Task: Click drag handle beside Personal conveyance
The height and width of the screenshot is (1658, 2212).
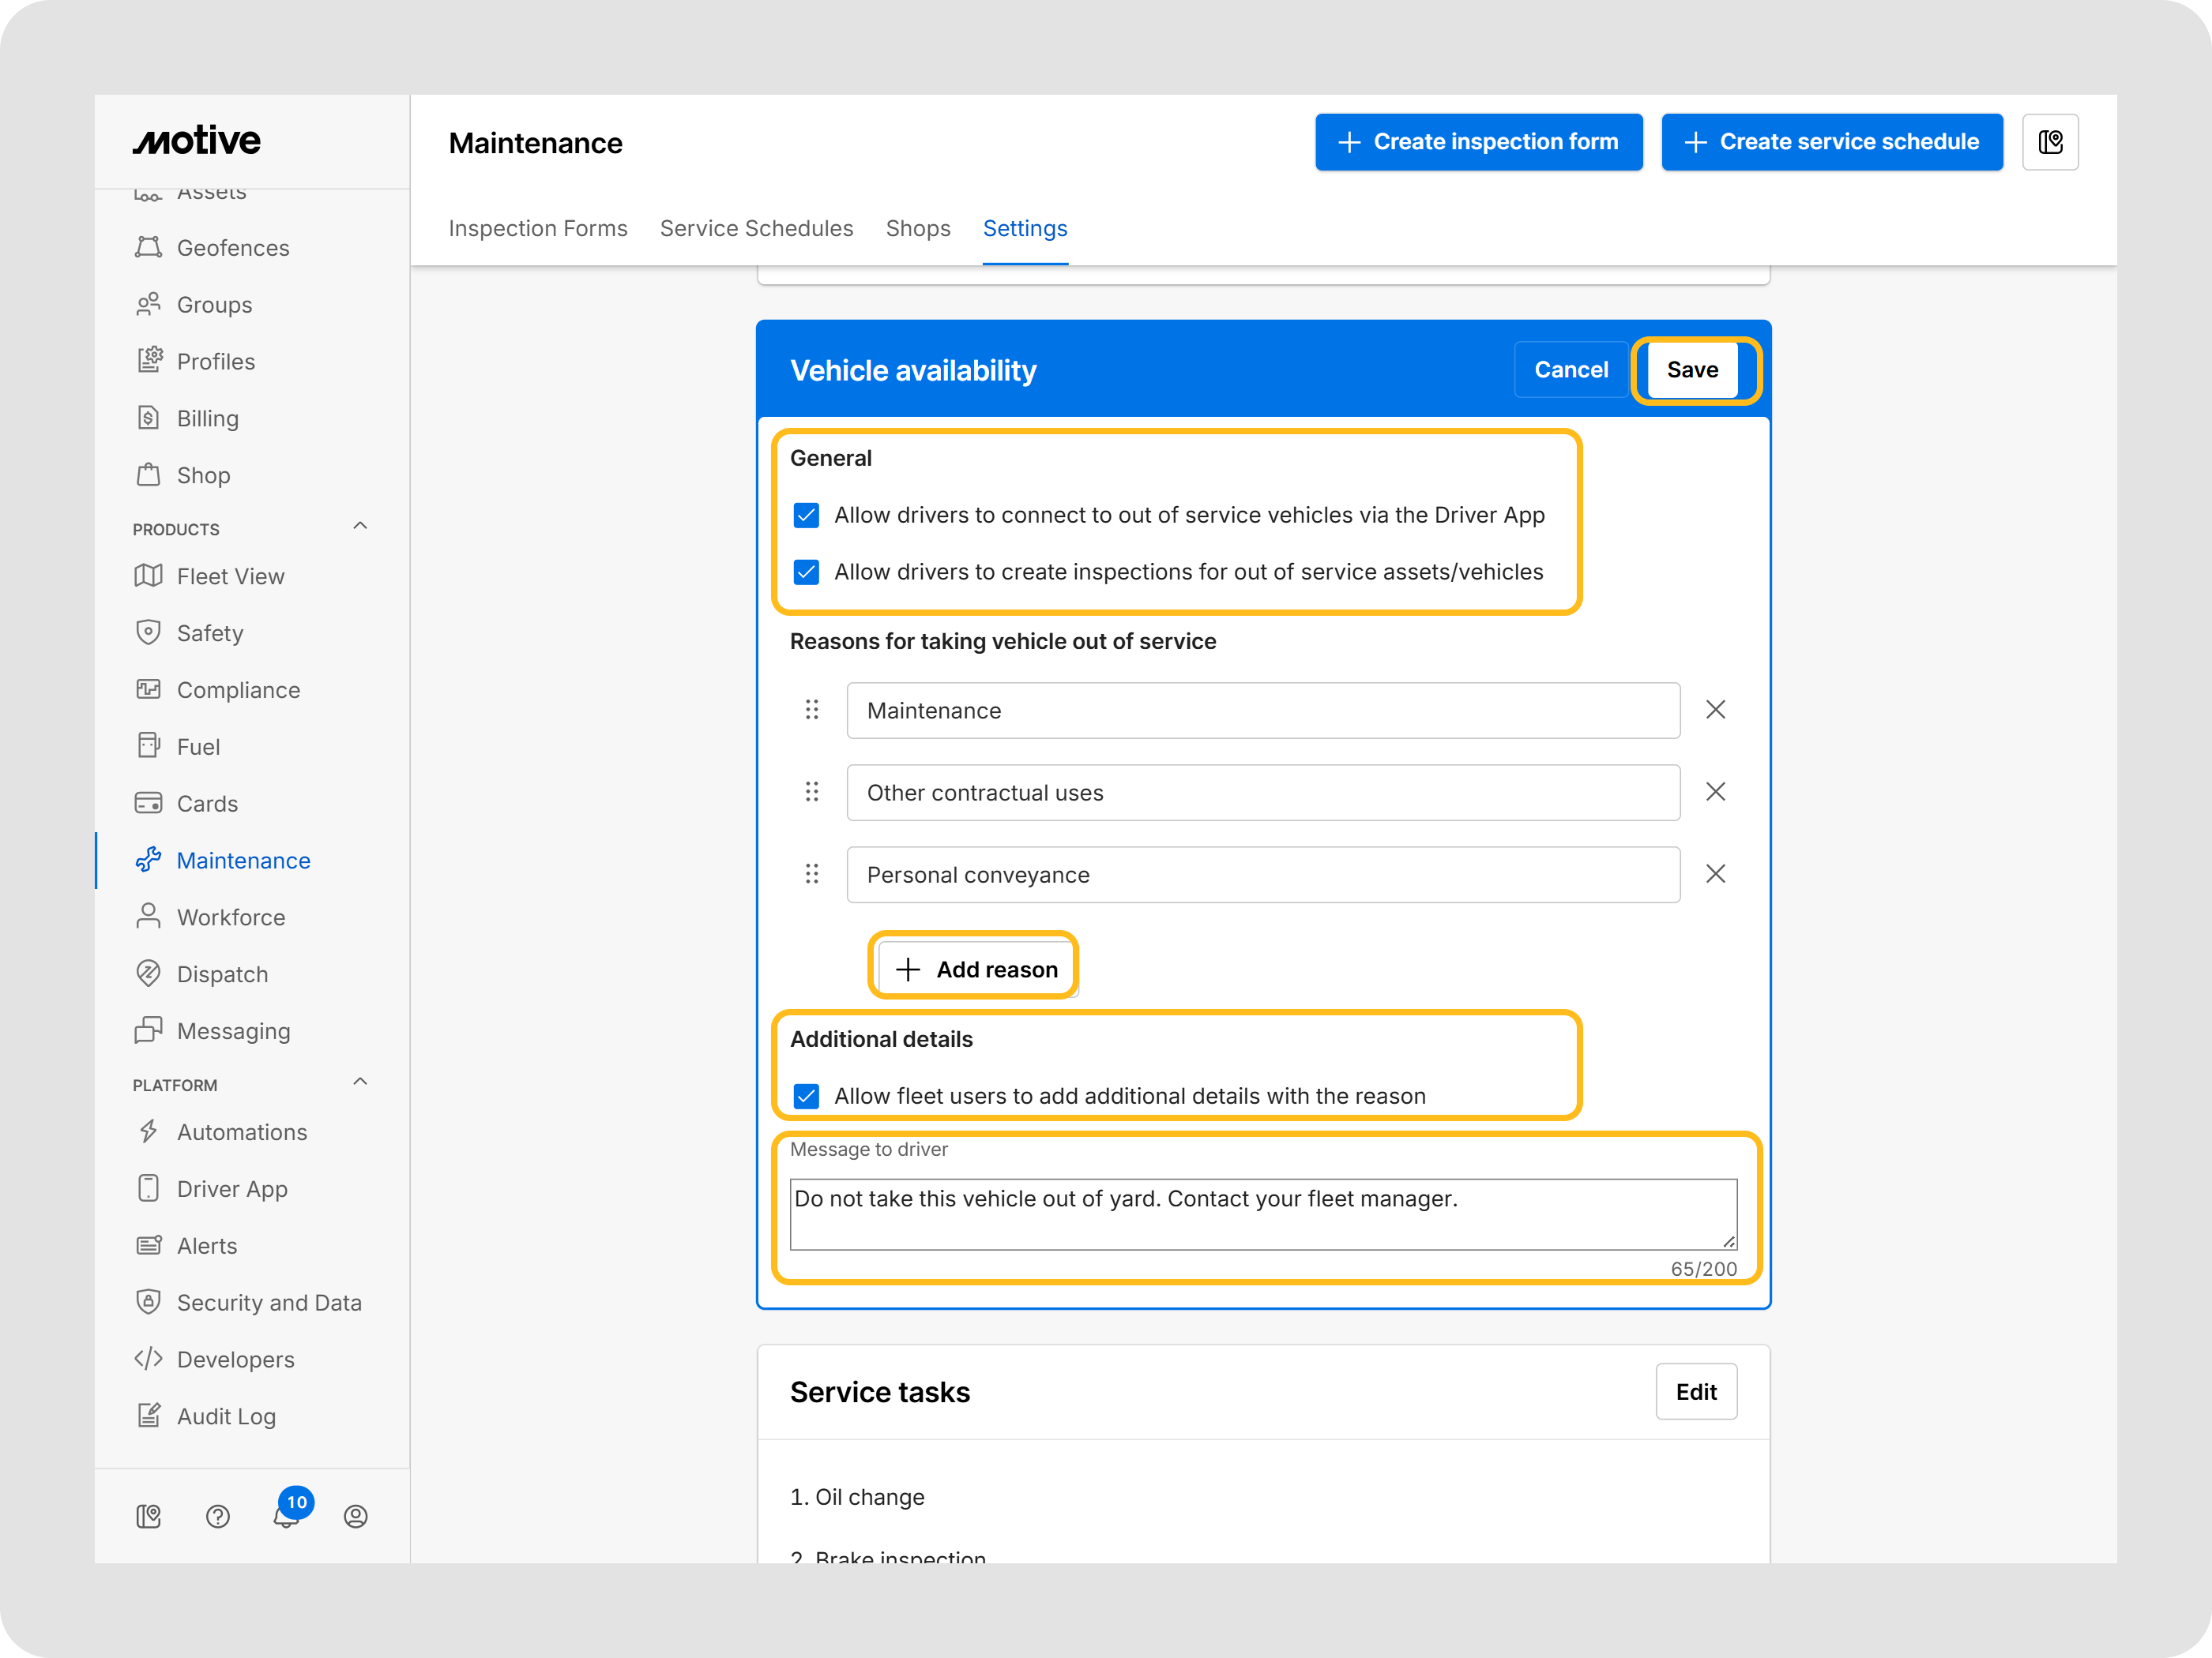Action: coord(812,873)
